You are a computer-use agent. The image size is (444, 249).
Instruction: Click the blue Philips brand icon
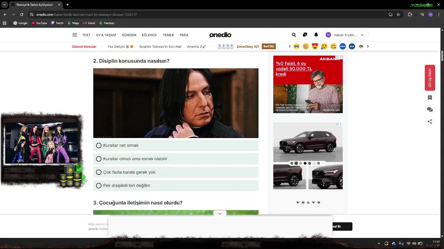(x=343, y=46)
